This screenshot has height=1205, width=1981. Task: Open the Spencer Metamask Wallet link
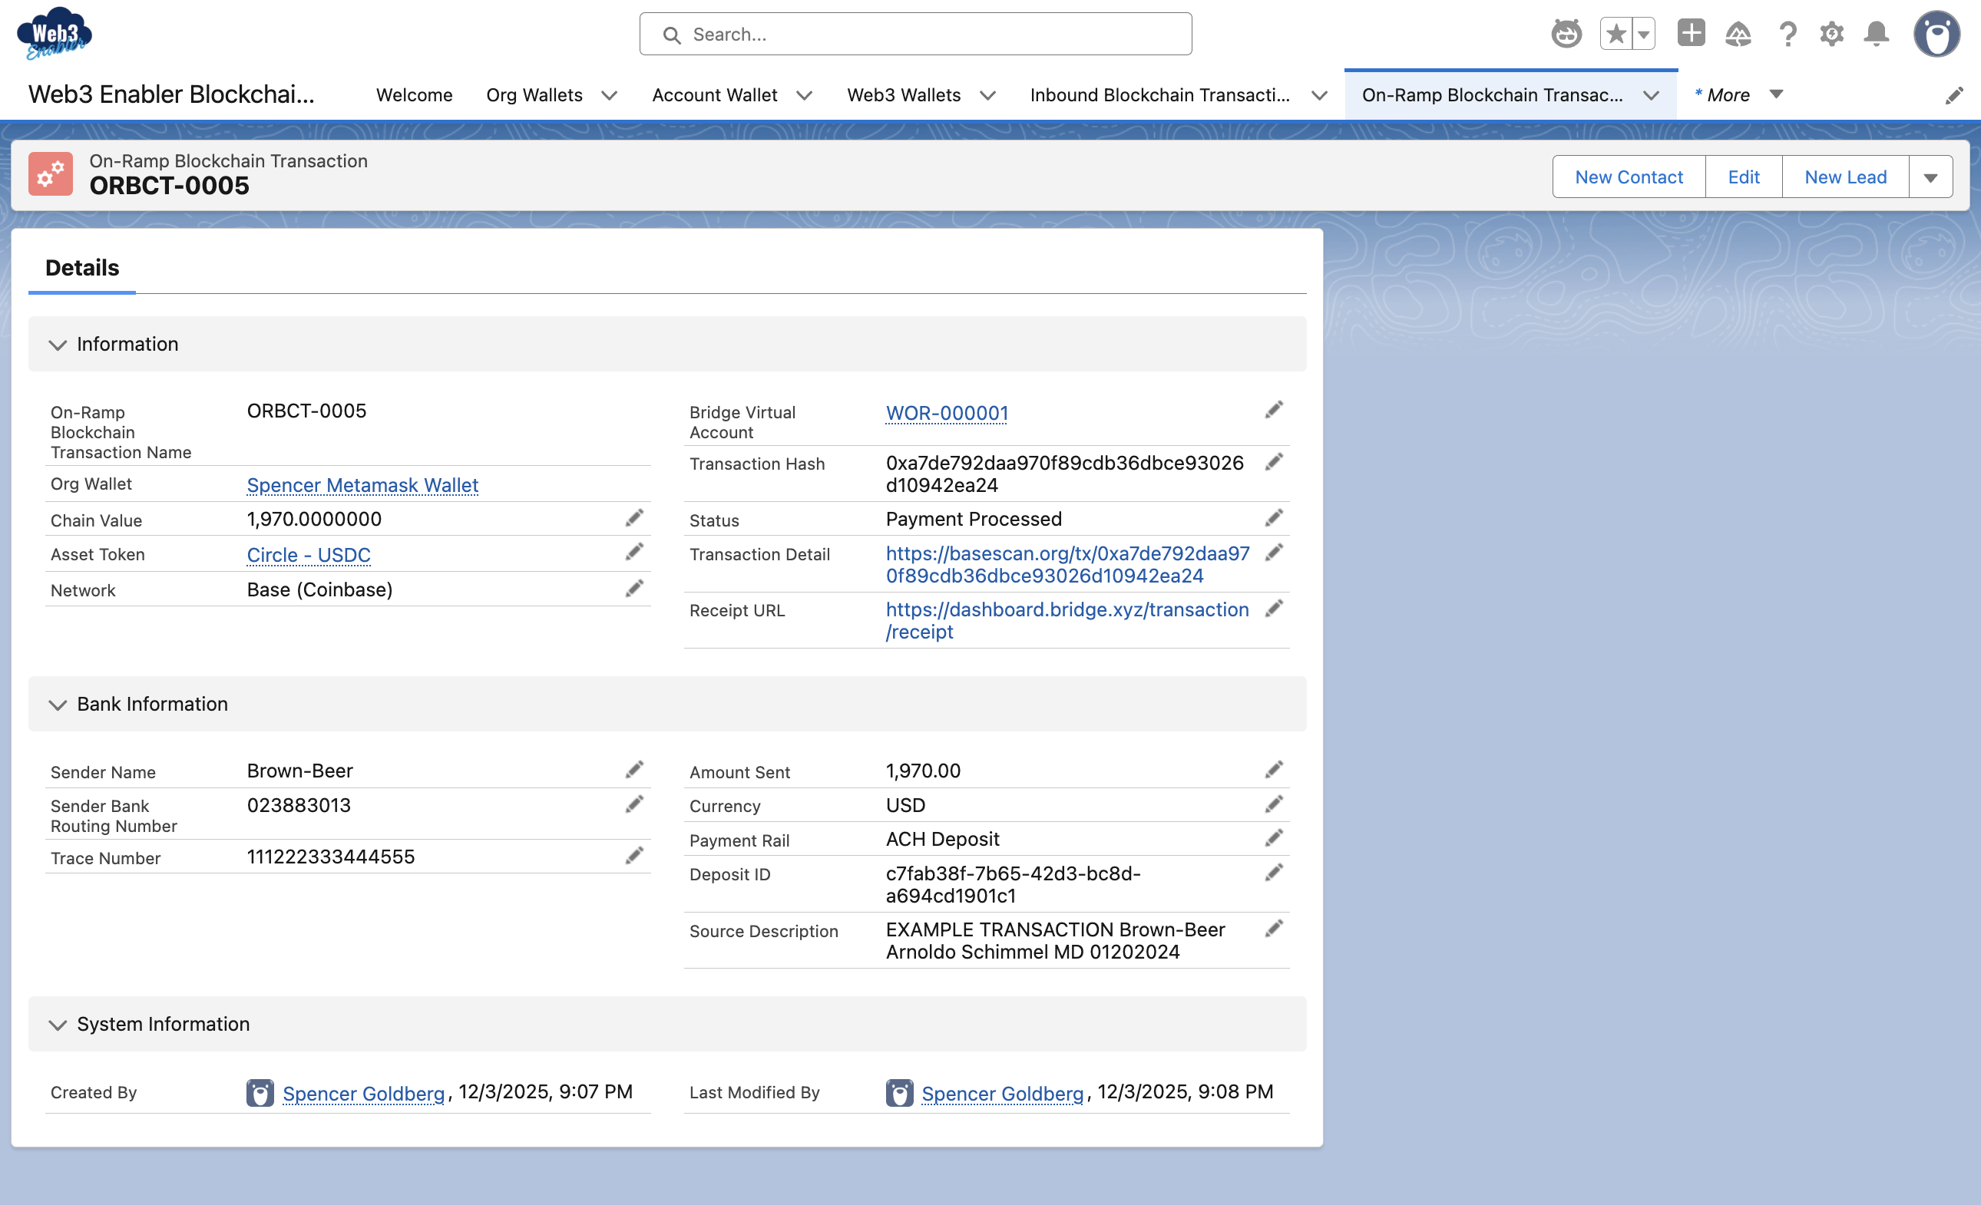point(362,486)
